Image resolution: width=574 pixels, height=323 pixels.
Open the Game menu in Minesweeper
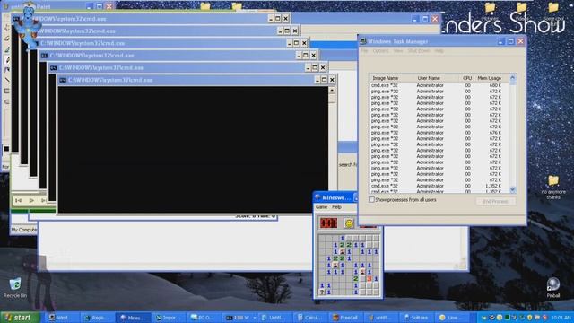[x=321, y=207]
